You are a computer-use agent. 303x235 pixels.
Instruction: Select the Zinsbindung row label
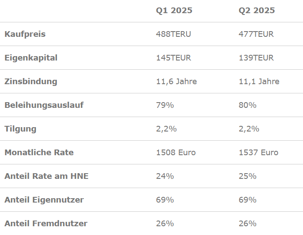coord(31,82)
